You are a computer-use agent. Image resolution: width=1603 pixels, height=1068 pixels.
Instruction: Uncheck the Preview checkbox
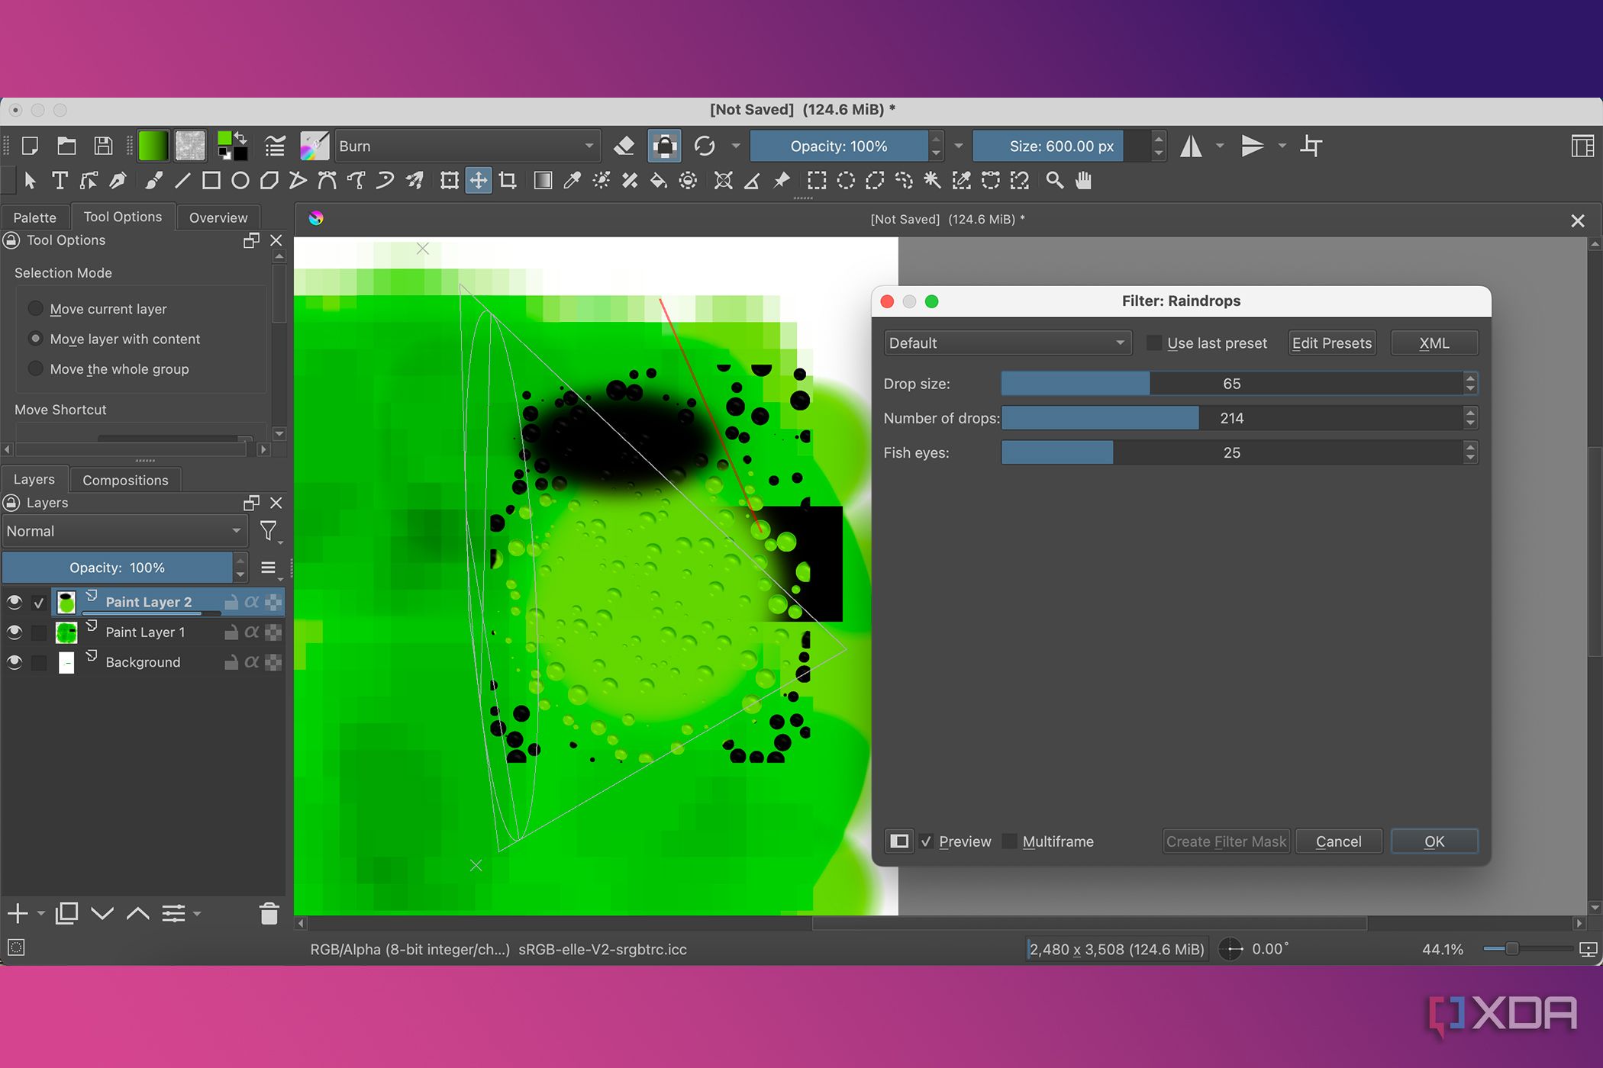(x=927, y=841)
